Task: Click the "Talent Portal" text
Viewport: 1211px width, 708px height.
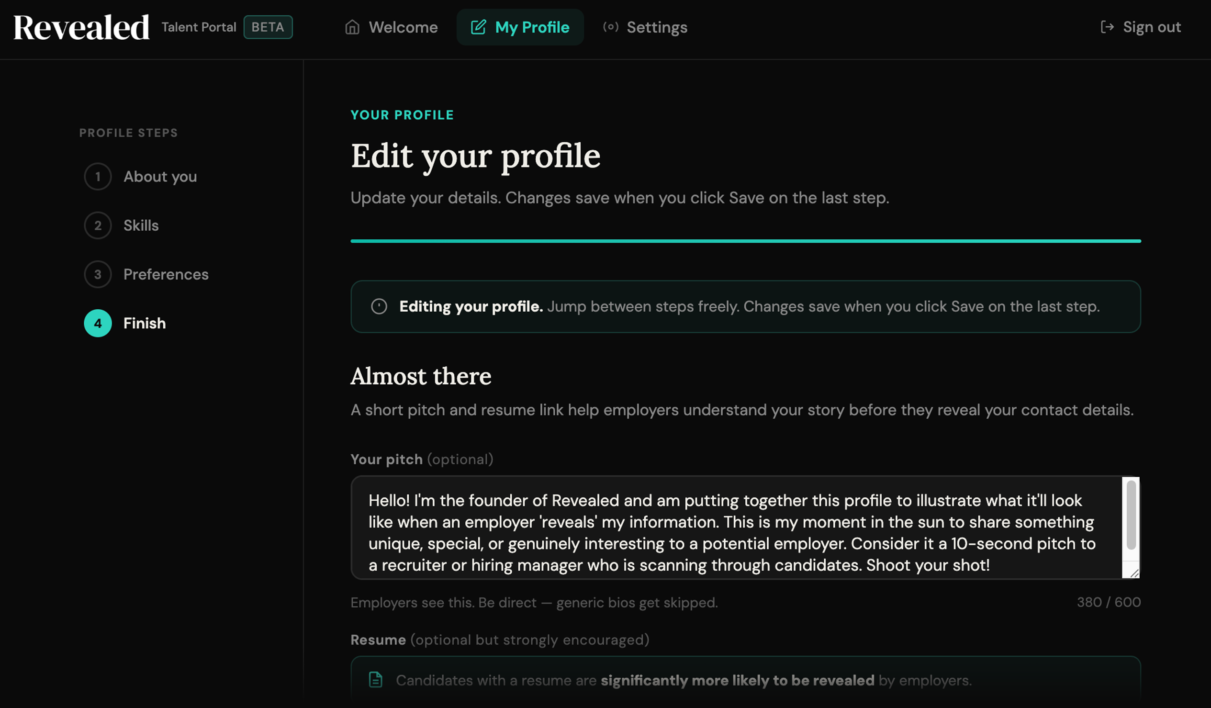Action: coord(199,27)
